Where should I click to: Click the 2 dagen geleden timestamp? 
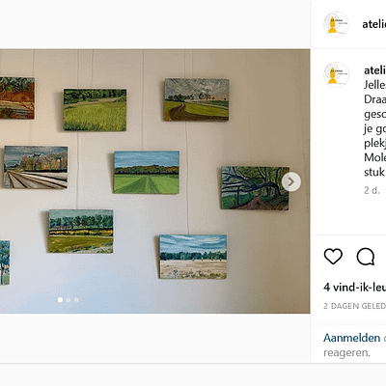click(354, 306)
